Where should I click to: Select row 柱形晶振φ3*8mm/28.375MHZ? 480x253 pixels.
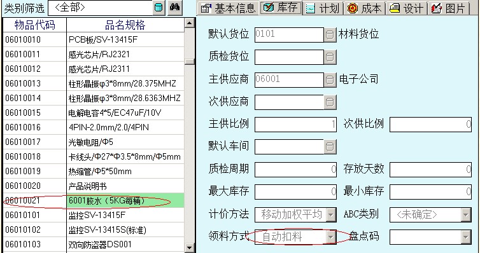[94, 84]
